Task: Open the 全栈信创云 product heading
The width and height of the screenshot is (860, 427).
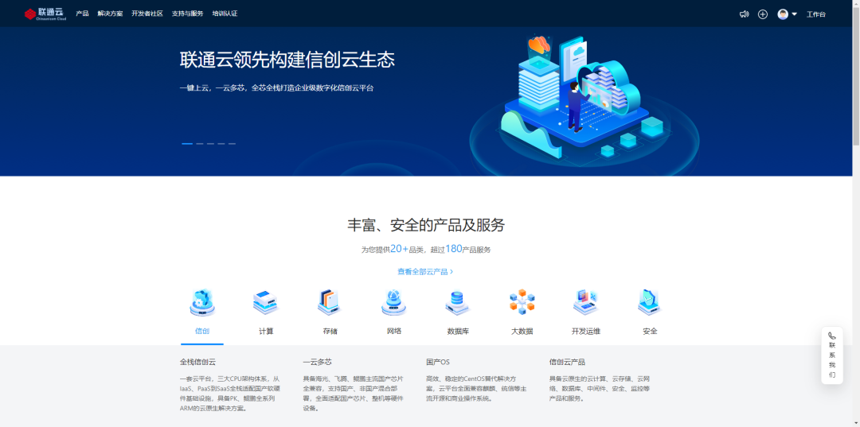Action: click(197, 362)
